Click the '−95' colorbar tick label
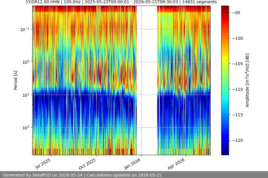The width and height of the screenshot is (268, 178). coord(236,13)
